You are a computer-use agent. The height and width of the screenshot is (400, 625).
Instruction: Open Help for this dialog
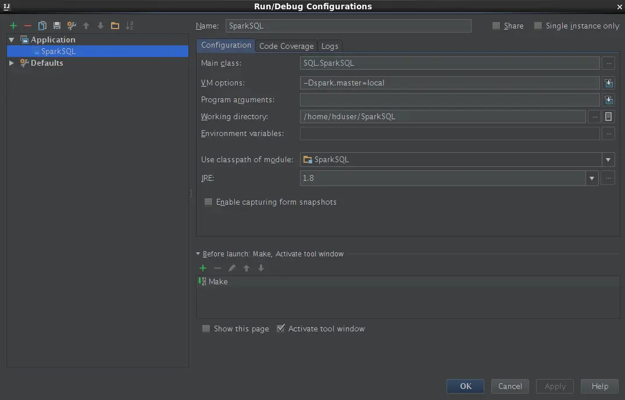point(599,386)
